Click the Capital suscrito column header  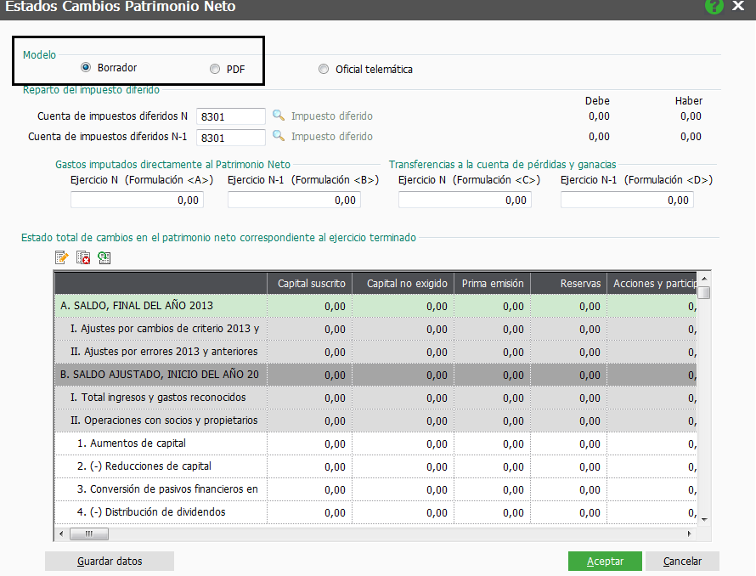309,283
